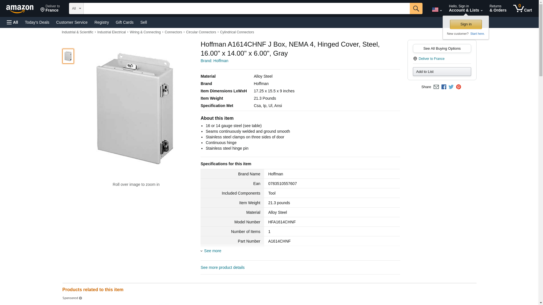
Task: Open Account & Lists dropdown
Action: click(x=466, y=8)
